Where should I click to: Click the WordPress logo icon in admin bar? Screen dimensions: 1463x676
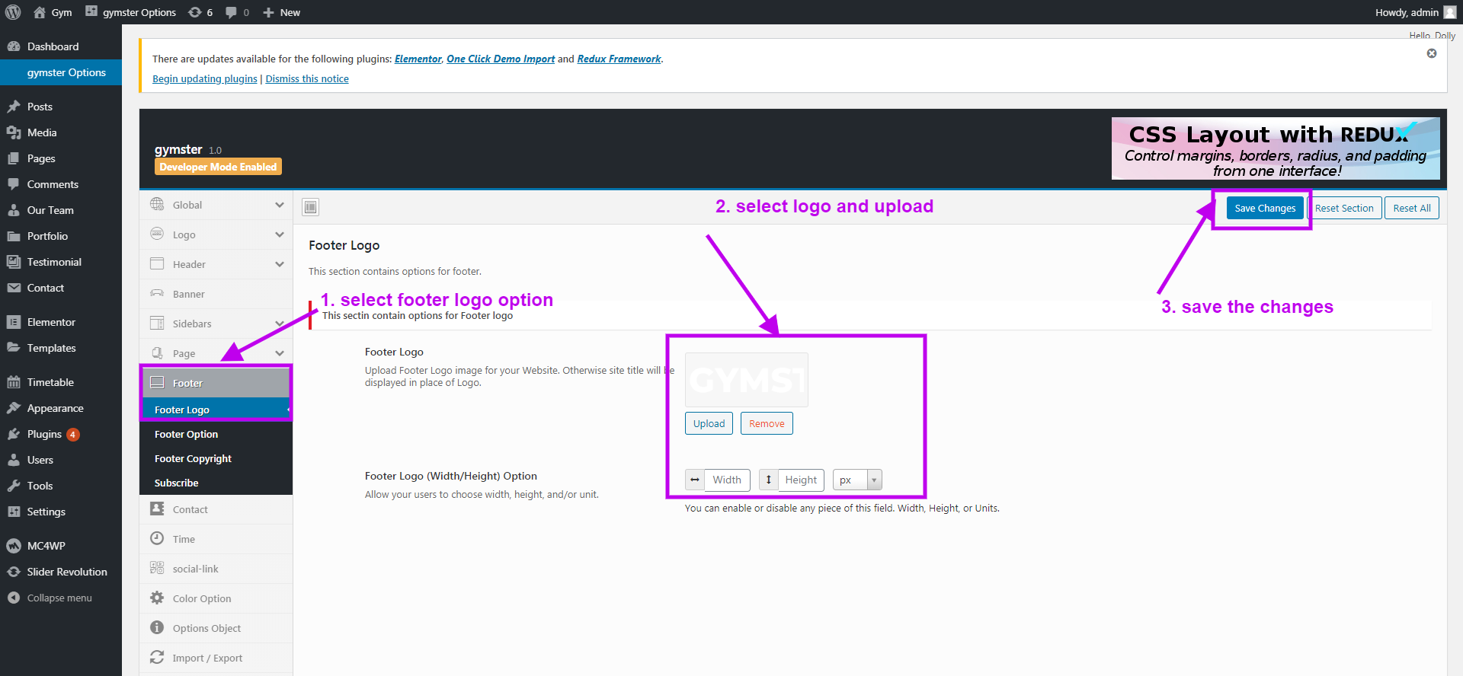tap(13, 12)
